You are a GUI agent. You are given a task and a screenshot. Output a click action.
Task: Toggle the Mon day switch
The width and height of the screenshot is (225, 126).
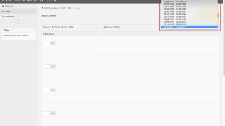click(x=49, y=66)
